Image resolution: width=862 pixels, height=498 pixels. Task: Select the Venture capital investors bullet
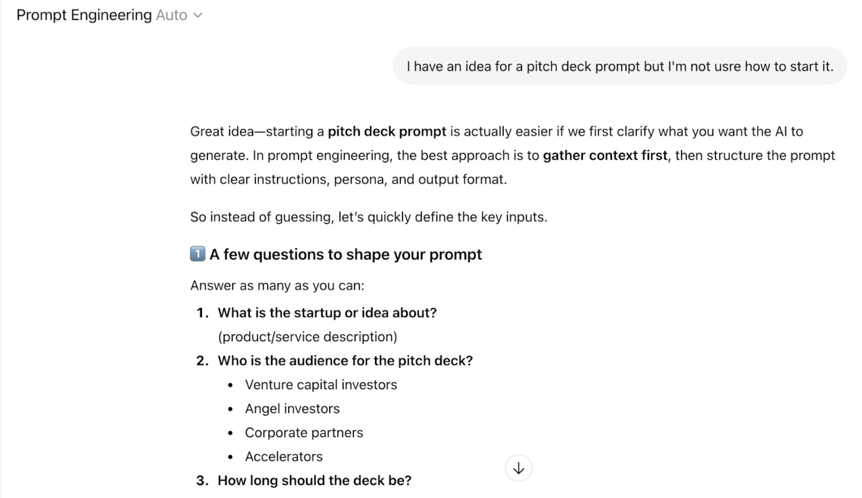pyautogui.click(x=321, y=384)
